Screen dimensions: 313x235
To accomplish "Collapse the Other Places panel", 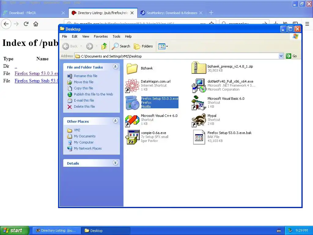I will tap(115, 121).
